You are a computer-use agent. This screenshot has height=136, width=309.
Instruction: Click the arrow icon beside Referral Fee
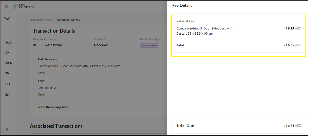(55, 88)
